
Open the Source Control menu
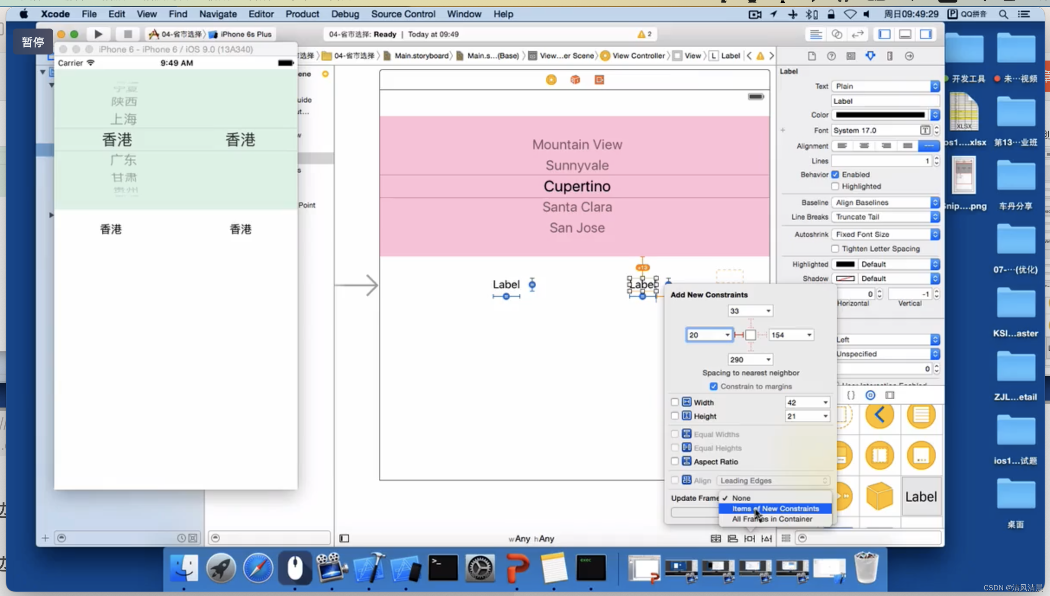point(403,14)
